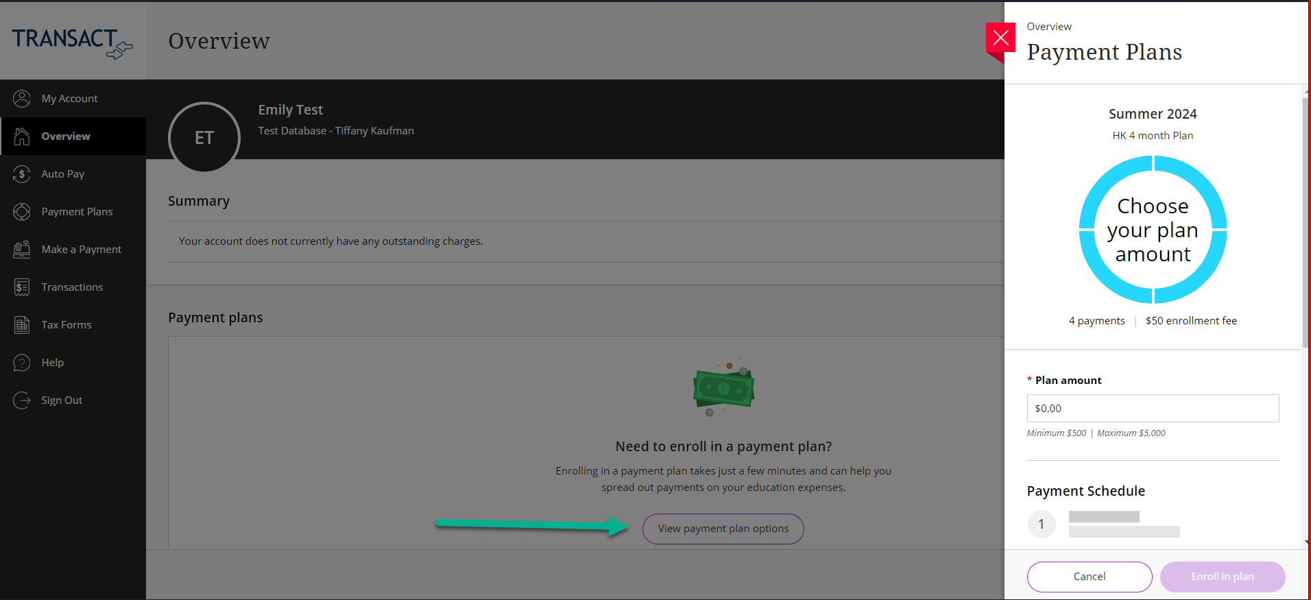
Task: Click the Payment Plans circle icon
Action: pos(22,212)
